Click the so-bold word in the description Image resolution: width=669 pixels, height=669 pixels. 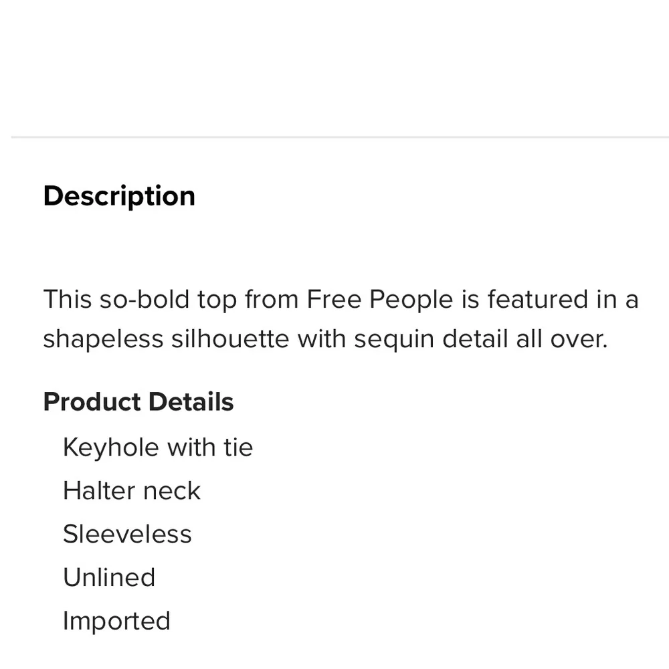tap(145, 299)
